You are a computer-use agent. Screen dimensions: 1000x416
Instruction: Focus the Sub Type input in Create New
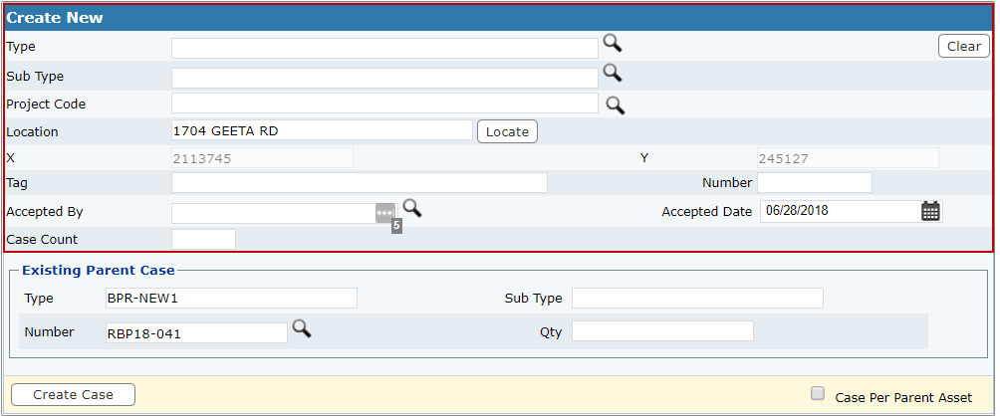[x=384, y=78]
